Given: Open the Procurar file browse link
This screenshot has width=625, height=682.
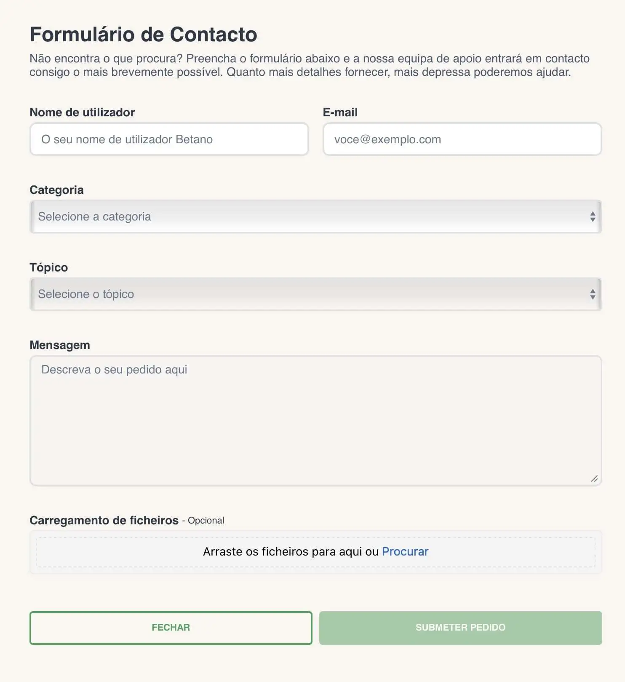Looking at the screenshot, I should (405, 552).
